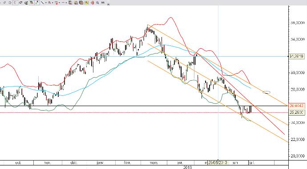Activate the highlighted red chart-pattern tool icon
The width and height of the screenshot is (307, 169).
point(32,3)
